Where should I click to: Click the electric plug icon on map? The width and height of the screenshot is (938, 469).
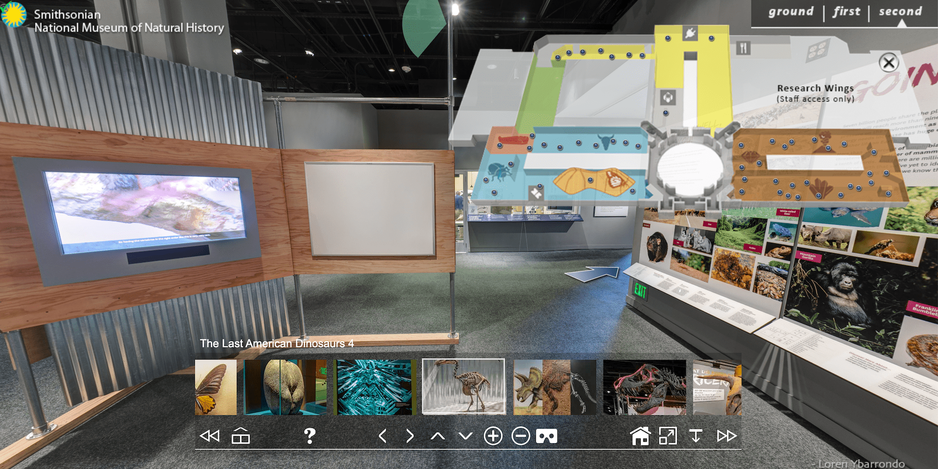[x=690, y=33]
